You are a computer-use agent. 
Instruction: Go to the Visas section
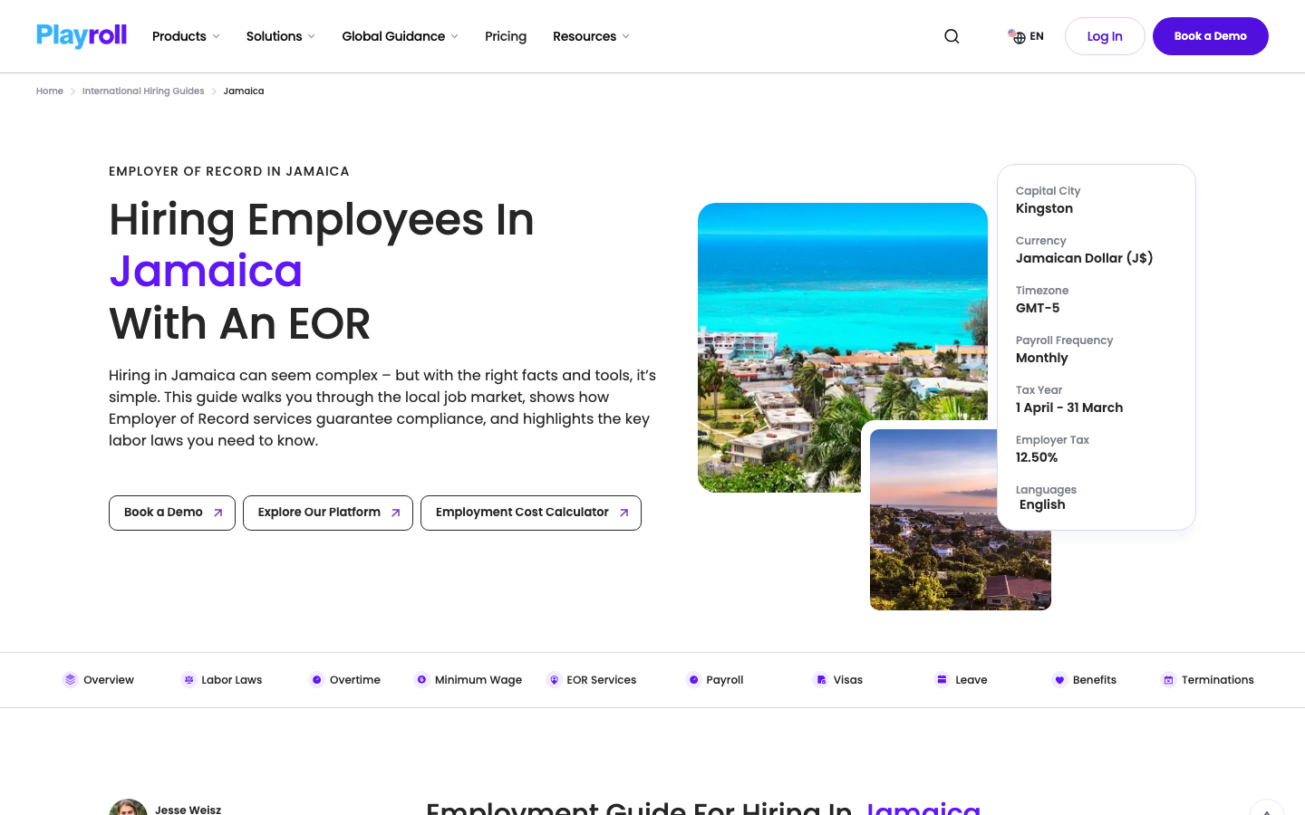tap(838, 680)
